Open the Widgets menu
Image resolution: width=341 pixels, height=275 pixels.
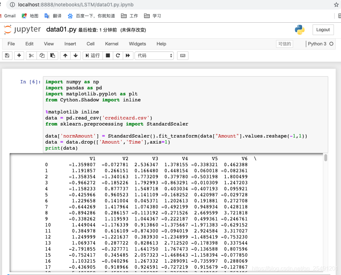(x=137, y=44)
